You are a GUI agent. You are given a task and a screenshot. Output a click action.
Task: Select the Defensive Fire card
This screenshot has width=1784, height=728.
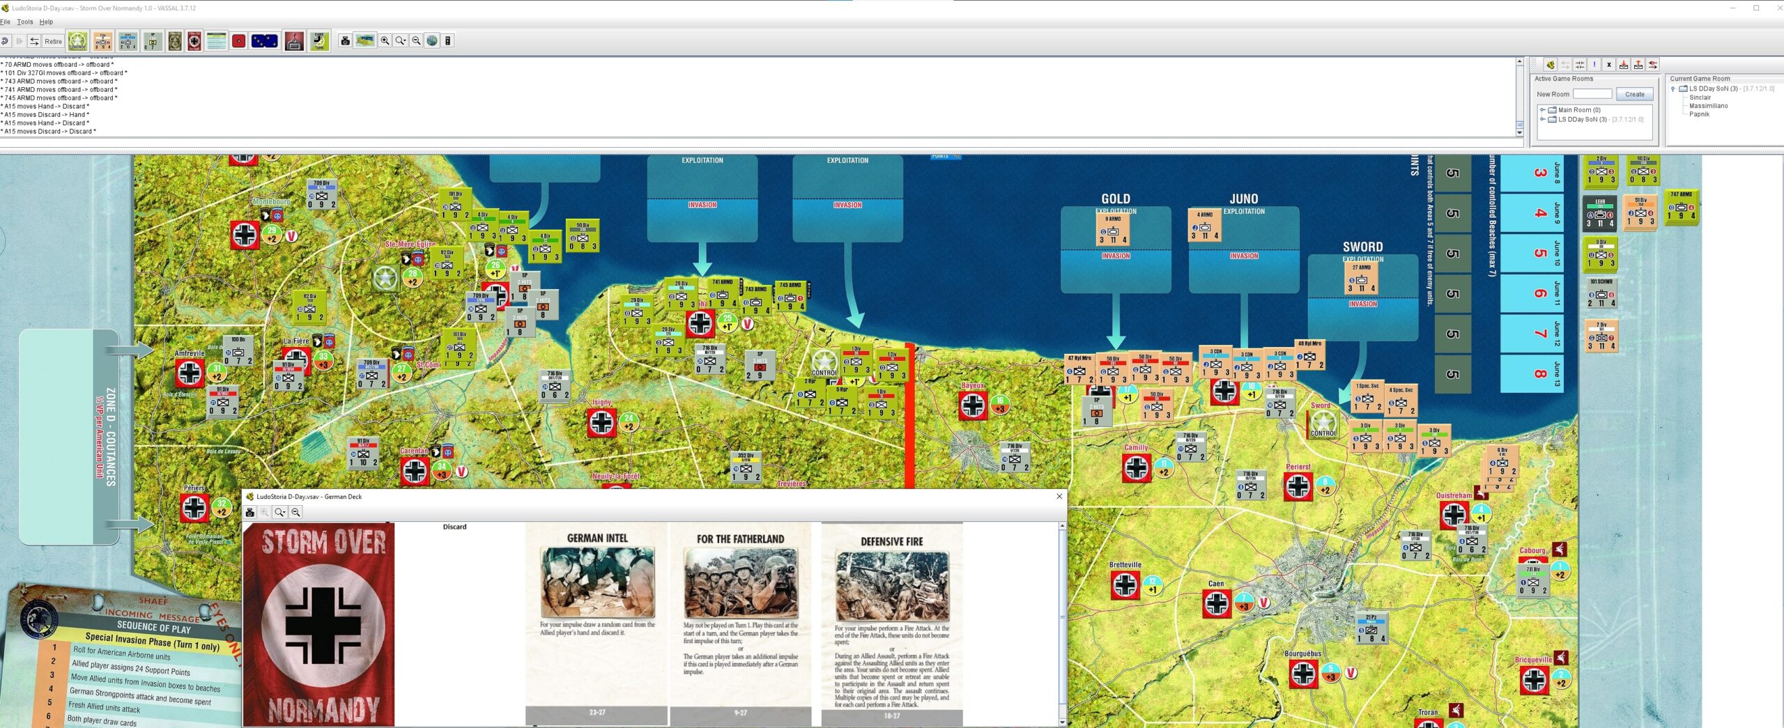pos(892,624)
